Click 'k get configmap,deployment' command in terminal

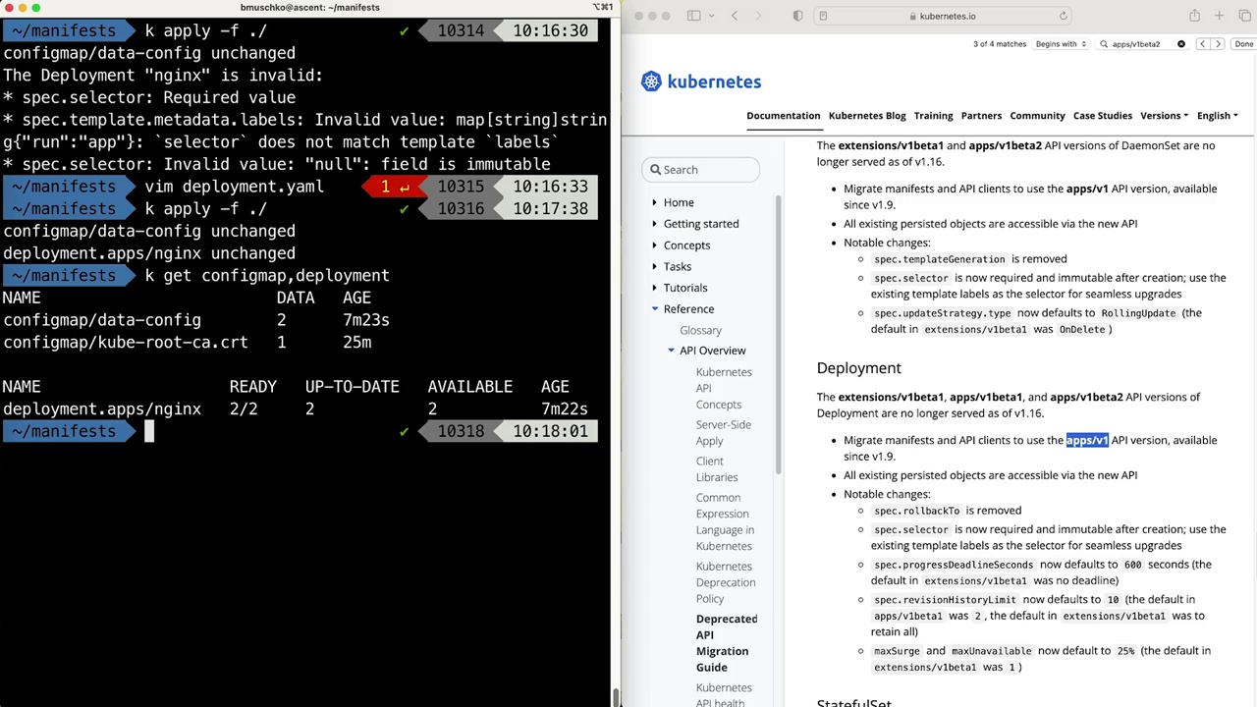[267, 276]
